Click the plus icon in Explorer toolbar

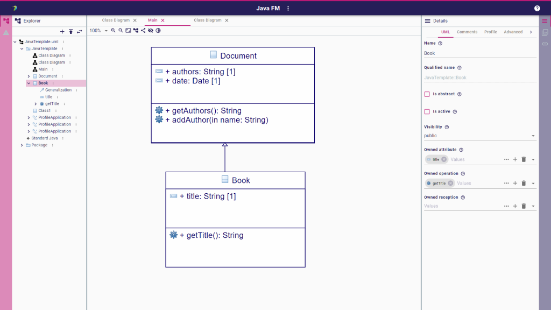click(62, 32)
